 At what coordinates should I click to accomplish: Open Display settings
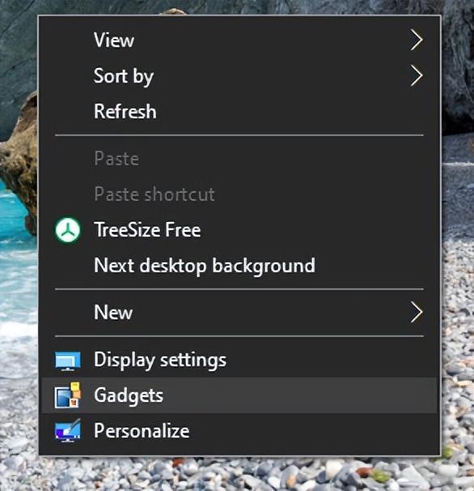(x=239, y=360)
